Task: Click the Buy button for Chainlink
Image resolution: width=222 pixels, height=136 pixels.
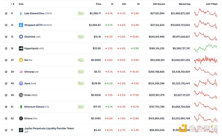Action: click(x=81, y=37)
